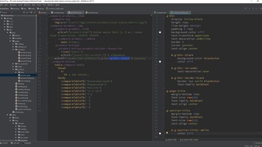Click the folder icon of the product directory
262x147 pixels.
click(x=16, y=69)
